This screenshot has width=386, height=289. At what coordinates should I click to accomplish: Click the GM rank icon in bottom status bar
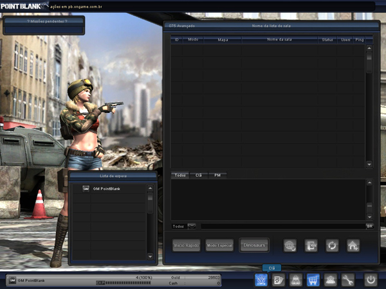(12, 280)
